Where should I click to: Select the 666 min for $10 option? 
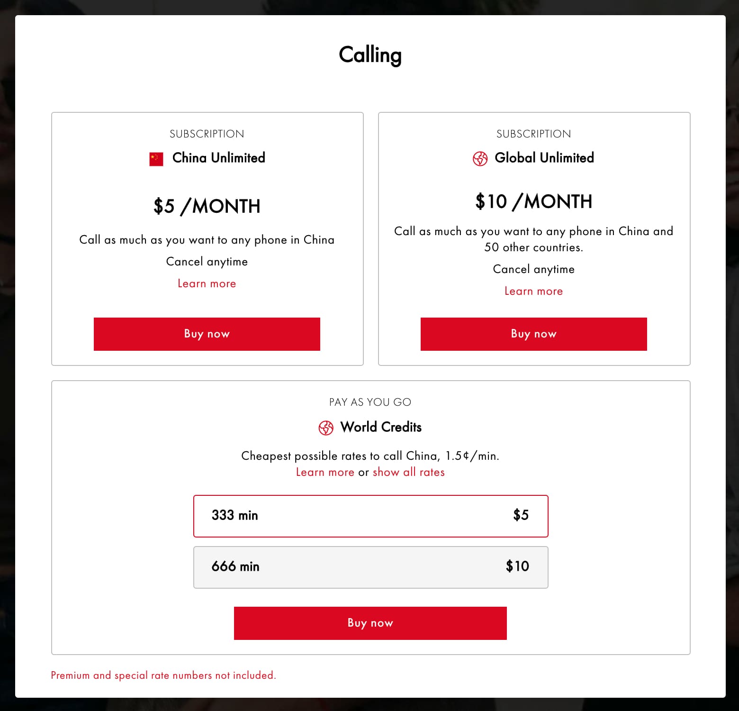[370, 567]
